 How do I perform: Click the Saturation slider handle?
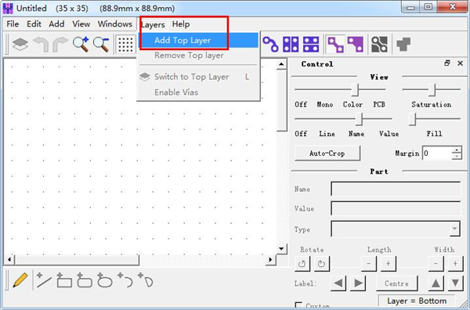[x=432, y=89]
